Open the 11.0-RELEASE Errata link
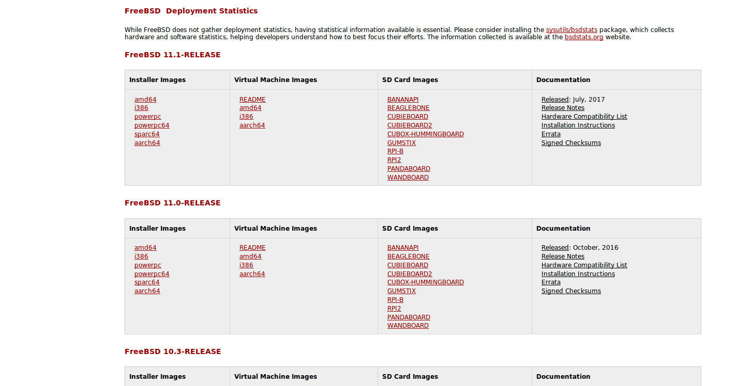This screenshot has width=738, height=386. [551, 282]
